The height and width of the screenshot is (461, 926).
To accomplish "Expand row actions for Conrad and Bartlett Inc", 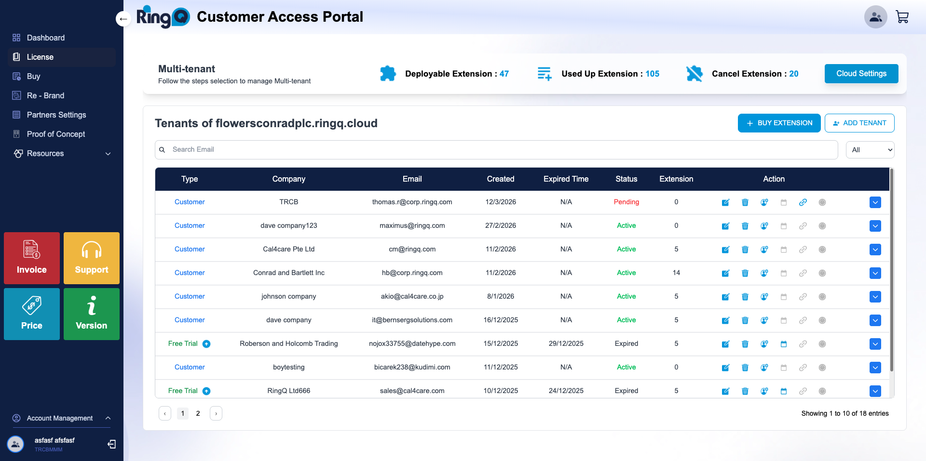I will 875,273.
